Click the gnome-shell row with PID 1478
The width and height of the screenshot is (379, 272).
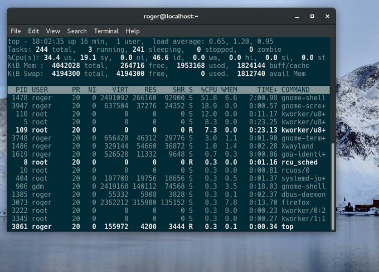[167, 97]
